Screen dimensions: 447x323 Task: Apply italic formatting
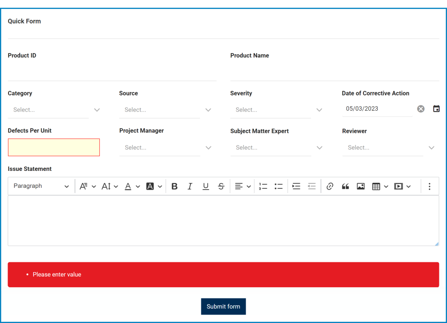pyautogui.click(x=190, y=186)
